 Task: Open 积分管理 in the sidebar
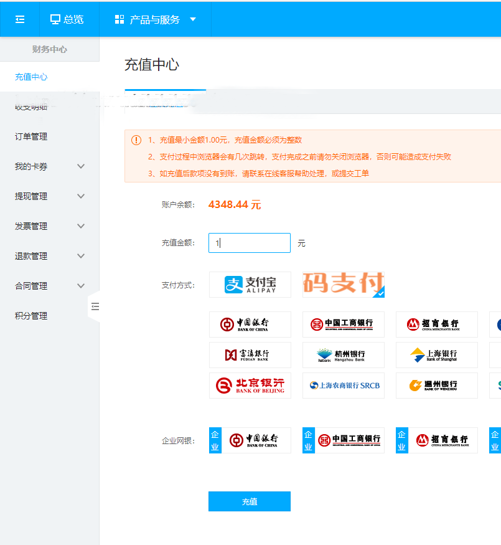click(31, 316)
